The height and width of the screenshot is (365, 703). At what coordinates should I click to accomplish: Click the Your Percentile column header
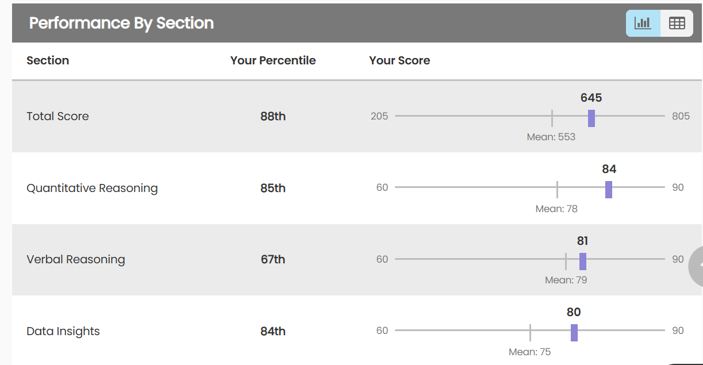[272, 60]
